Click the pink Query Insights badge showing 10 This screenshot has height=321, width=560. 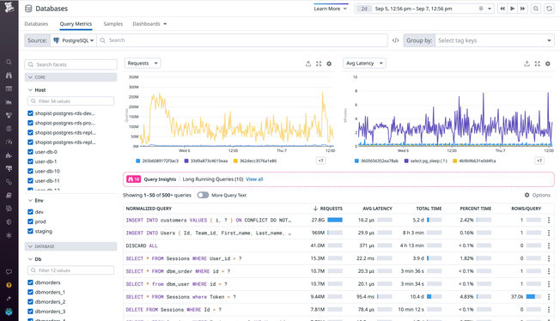pos(134,179)
